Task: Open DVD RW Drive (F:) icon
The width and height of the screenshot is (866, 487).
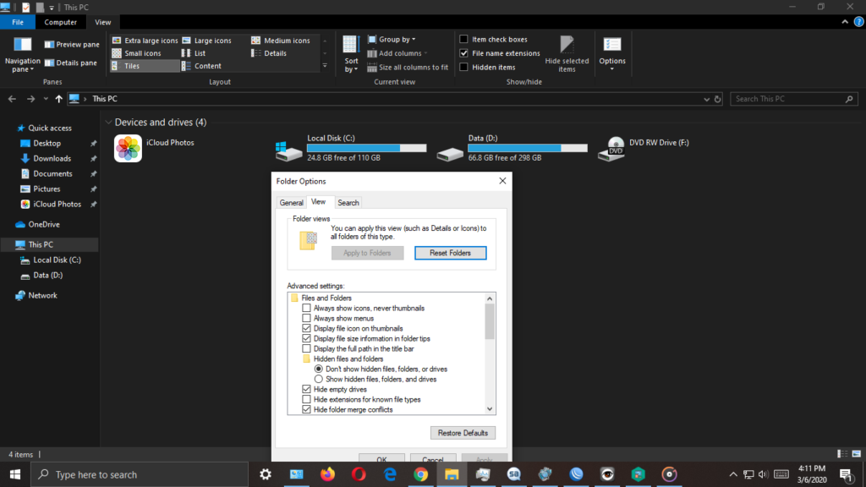Action: (611, 150)
